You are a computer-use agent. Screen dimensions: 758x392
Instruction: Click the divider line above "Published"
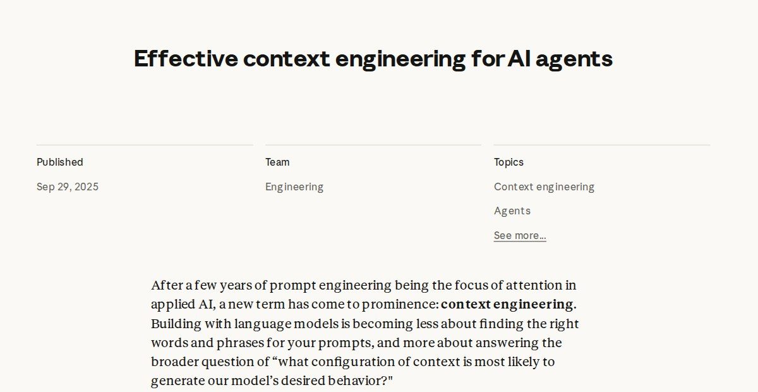click(x=145, y=145)
